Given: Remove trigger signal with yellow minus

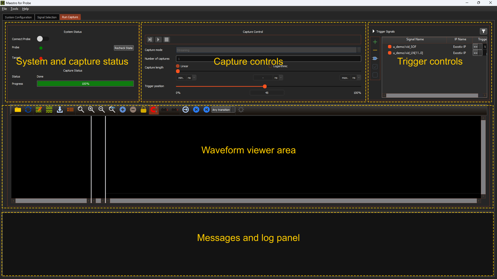Looking at the screenshot, I should (x=375, y=50).
